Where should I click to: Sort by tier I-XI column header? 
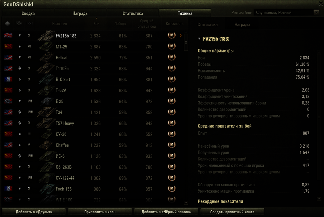(x=29, y=23)
